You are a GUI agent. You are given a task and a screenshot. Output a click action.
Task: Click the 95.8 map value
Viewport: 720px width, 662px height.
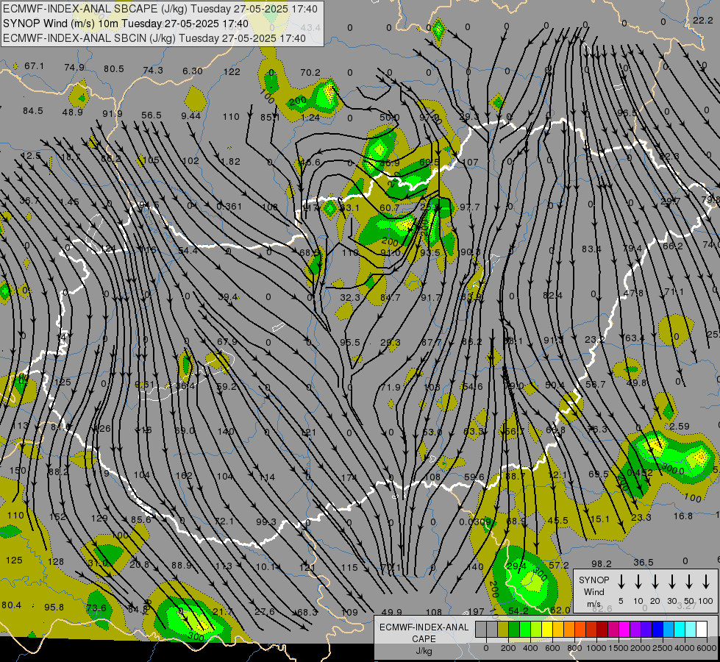click(54, 608)
